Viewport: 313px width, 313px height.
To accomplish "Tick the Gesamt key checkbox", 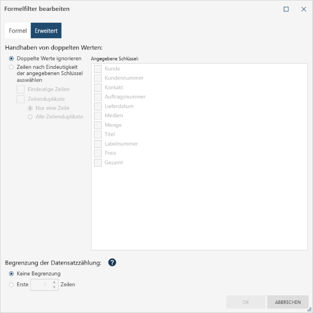I will pos(98,163).
